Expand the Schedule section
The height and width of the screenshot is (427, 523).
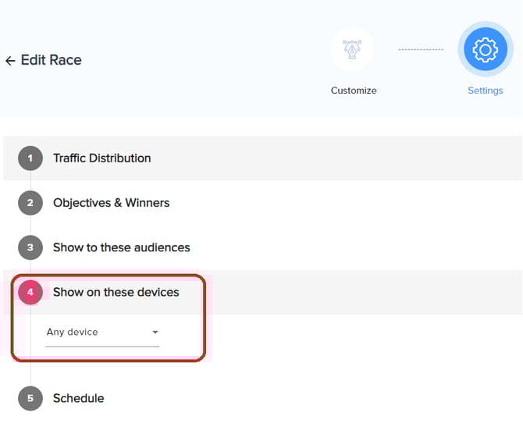click(x=78, y=398)
